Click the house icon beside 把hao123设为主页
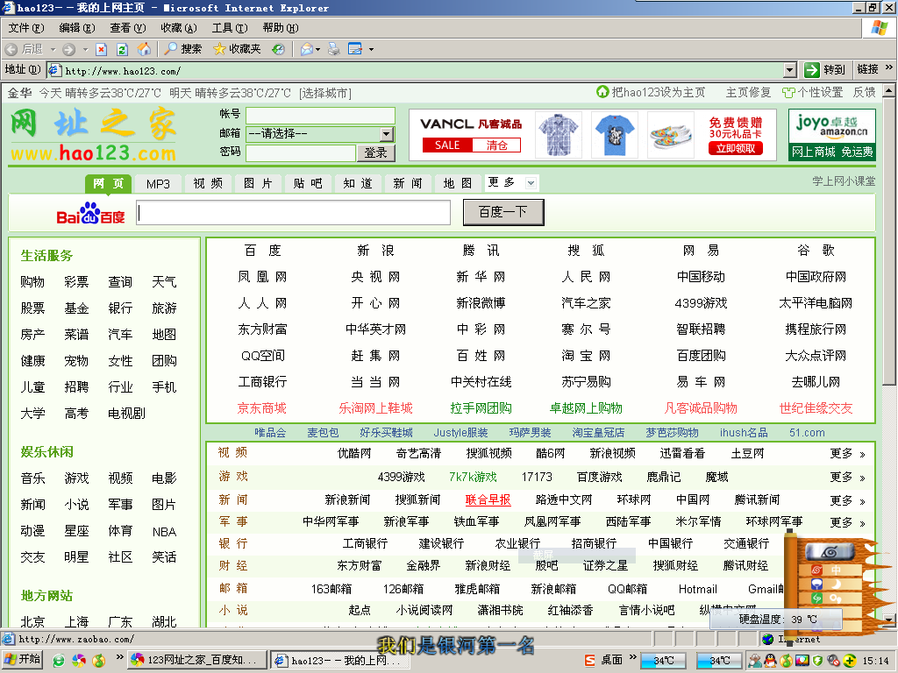 point(602,91)
